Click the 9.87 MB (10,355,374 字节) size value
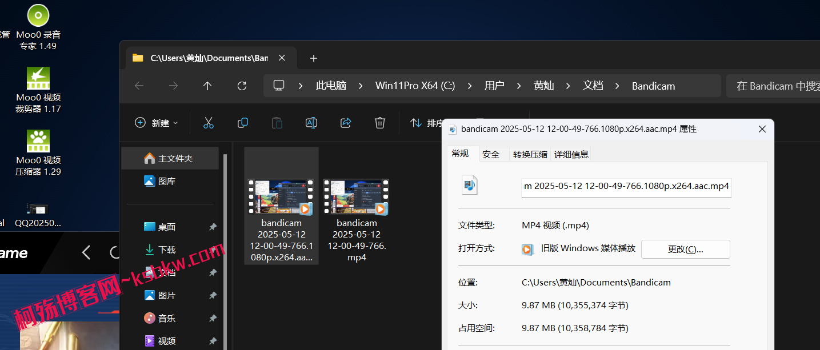The height and width of the screenshot is (350, 820). pos(575,305)
